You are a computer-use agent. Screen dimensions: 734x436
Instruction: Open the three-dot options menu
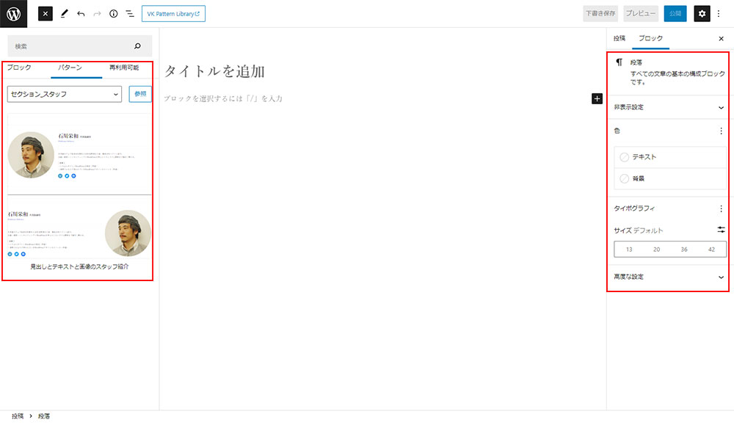[x=719, y=13]
